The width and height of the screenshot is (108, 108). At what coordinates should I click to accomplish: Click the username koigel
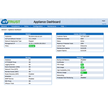coord(103,21)
